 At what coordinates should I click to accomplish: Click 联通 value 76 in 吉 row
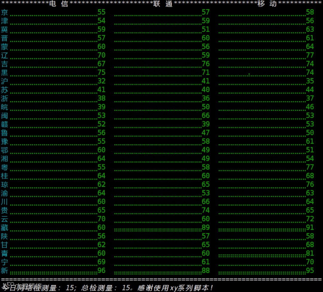(206, 64)
